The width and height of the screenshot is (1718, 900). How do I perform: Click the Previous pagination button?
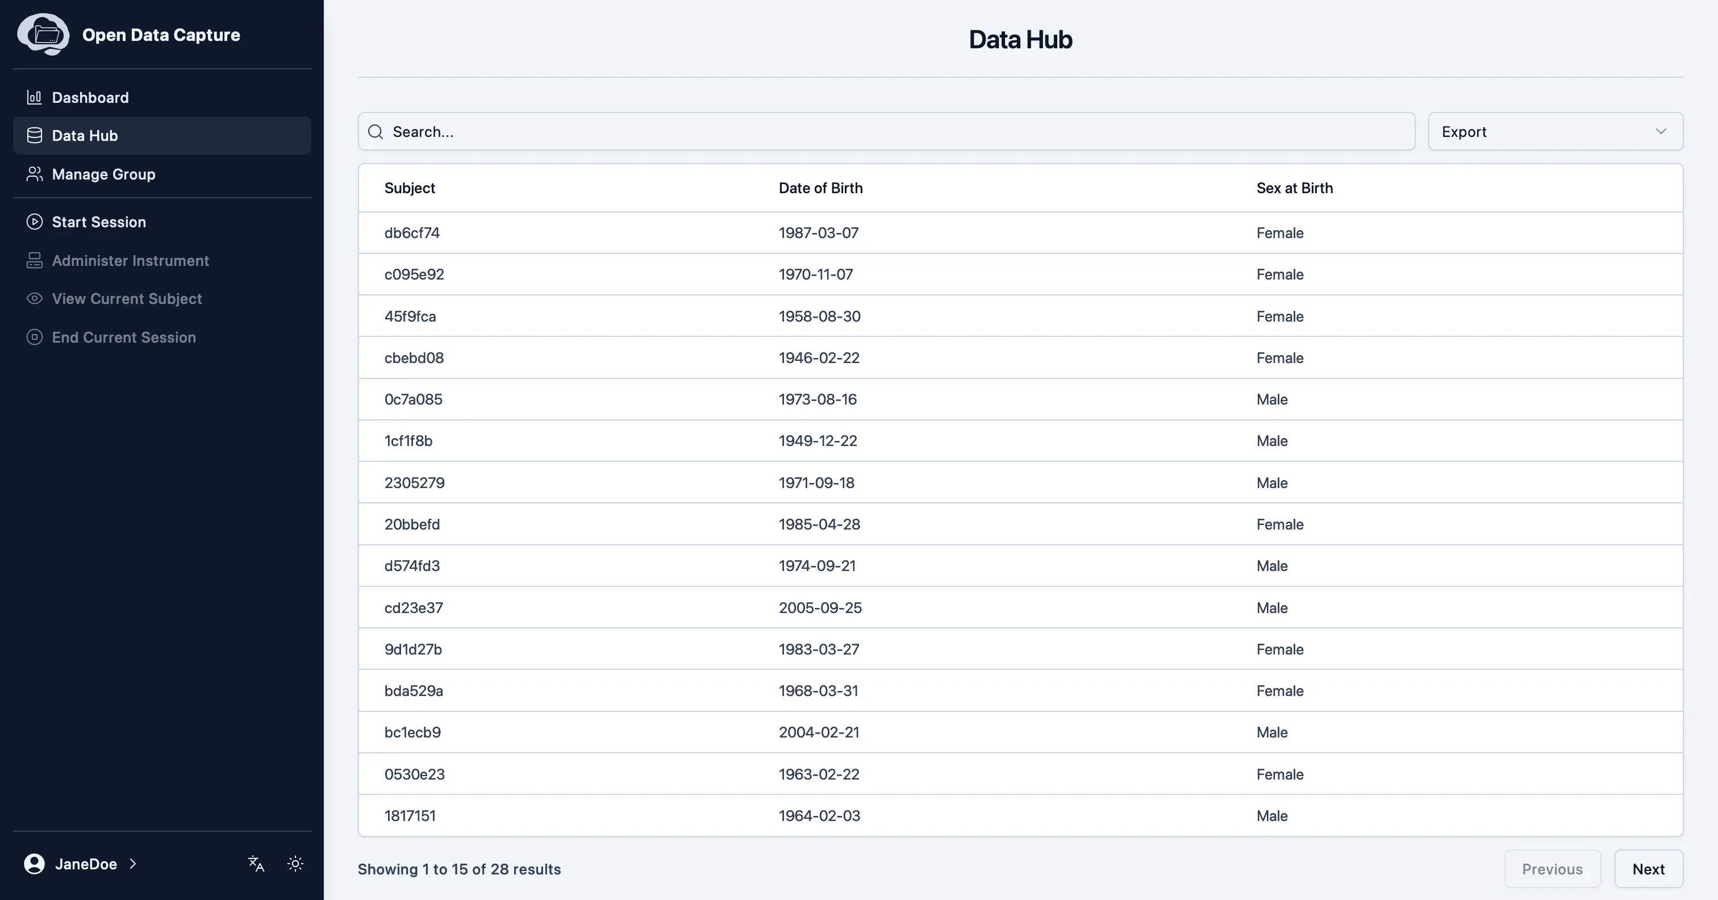tap(1552, 869)
